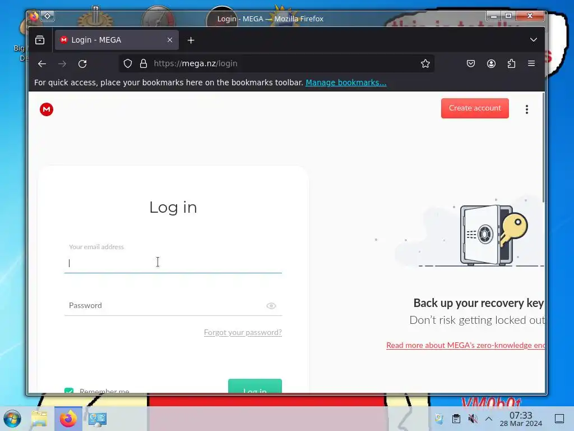Toggle the Remember me checkbox

tap(69, 391)
